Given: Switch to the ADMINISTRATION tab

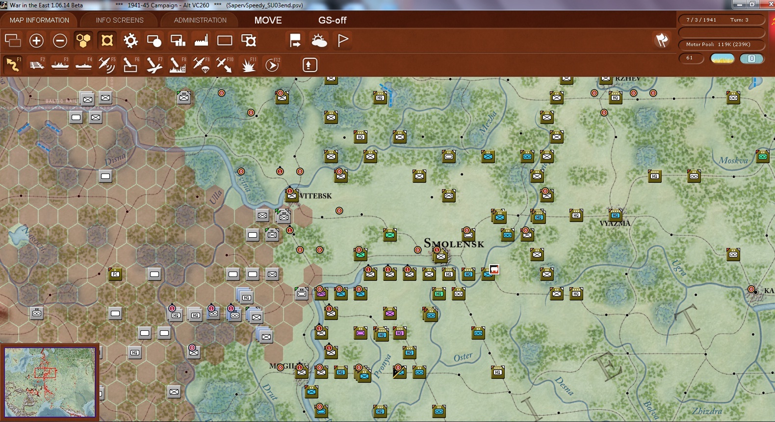Looking at the screenshot, I should point(200,20).
